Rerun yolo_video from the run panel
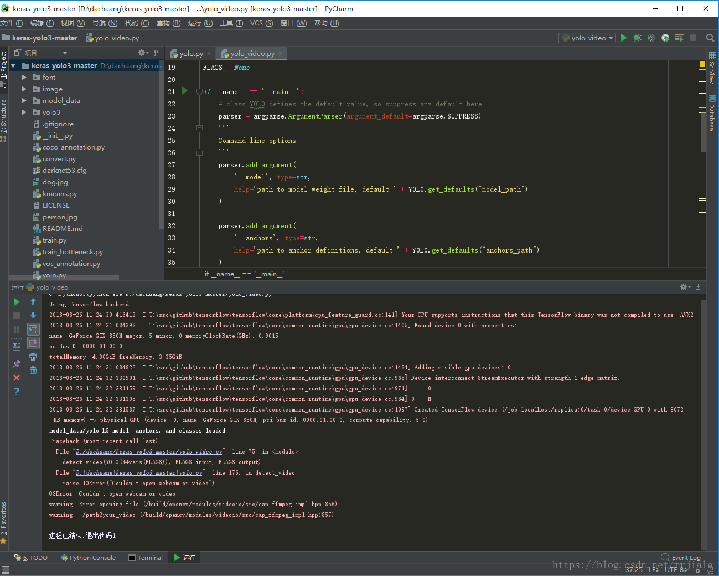Screen dimensions: 719x576 click(17, 302)
